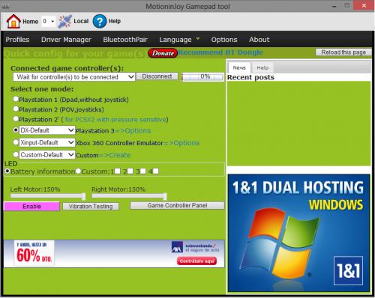This screenshot has width=375, height=298.
Task: Click the Contrátalo aquí red button
Action: (x=196, y=261)
